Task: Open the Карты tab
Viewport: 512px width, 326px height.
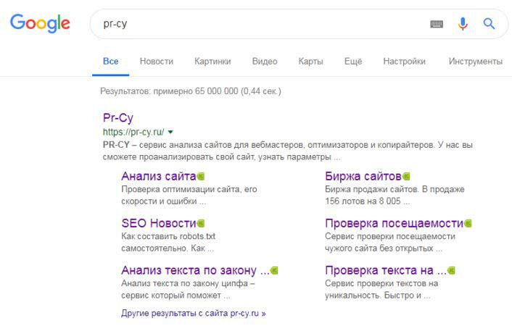Action: click(x=310, y=62)
